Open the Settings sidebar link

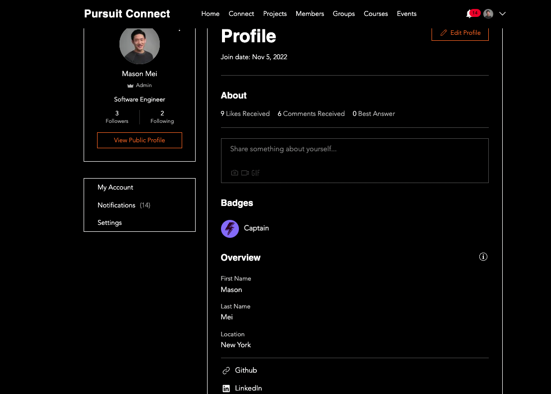[x=110, y=222]
